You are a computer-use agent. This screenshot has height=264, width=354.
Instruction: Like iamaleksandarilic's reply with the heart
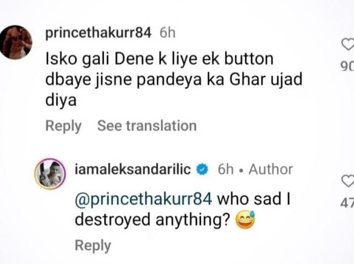pos(347,181)
